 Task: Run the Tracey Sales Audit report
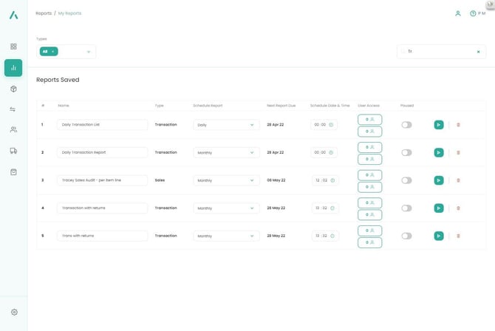click(x=439, y=180)
